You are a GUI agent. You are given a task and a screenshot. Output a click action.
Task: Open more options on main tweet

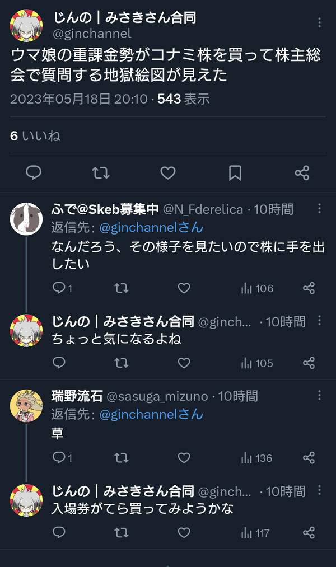[319, 22]
